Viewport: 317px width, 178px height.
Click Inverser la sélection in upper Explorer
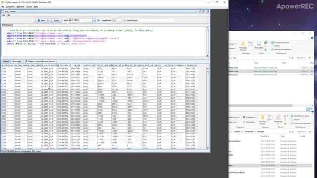click(x=281, y=49)
